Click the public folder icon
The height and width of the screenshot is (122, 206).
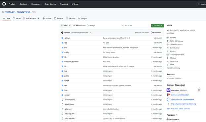click(x=62, y=76)
